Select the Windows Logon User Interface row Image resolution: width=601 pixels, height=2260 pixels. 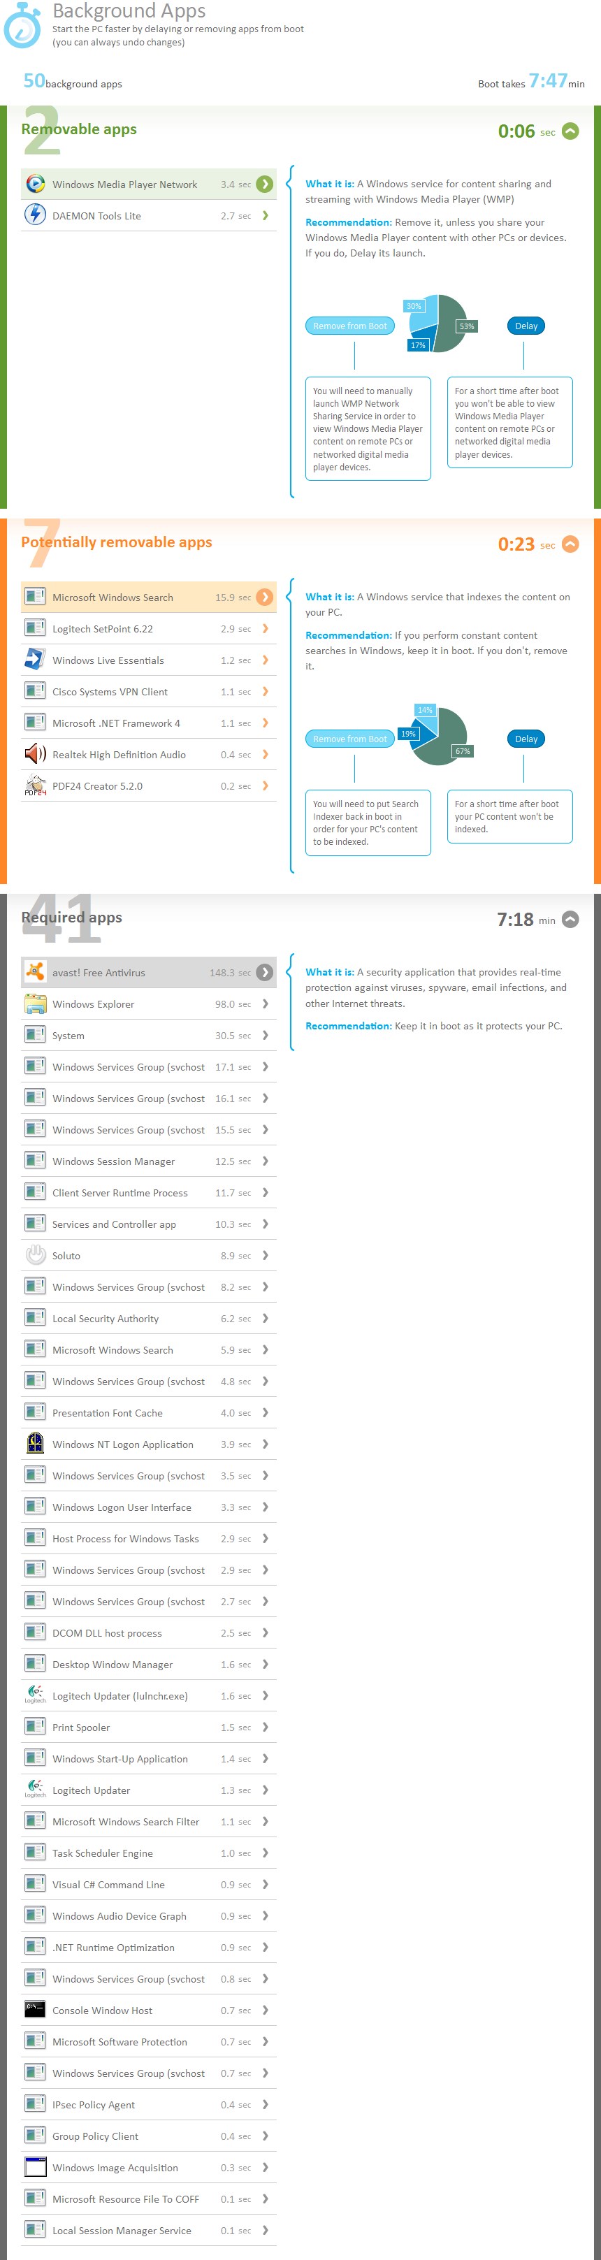(148, 1507)
